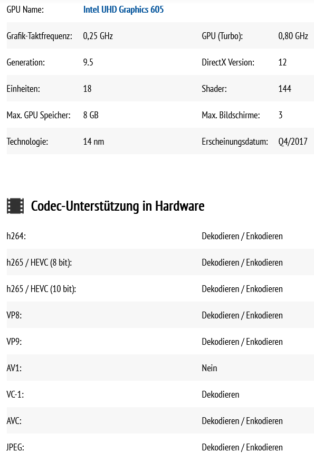Screen dimensions: 314x461
Task: Click the h264 codec row label
Action: pyautogui.click(x=16, y=236)
